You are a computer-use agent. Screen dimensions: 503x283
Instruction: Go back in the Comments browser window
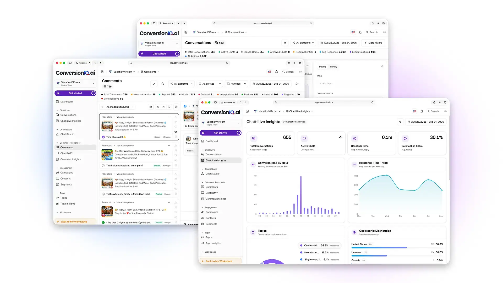[95, 63]
